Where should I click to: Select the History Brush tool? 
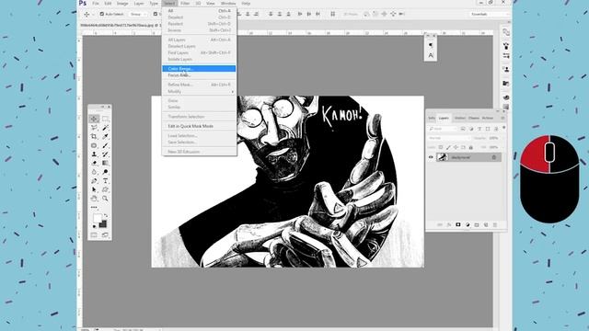105,154
